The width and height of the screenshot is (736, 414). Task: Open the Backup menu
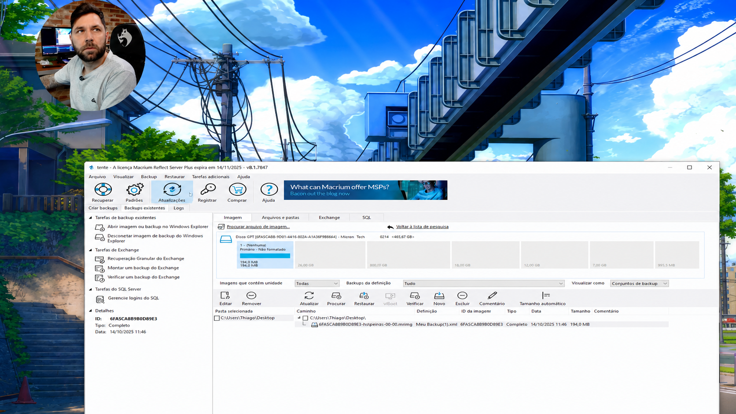click(x=149, y=177)
